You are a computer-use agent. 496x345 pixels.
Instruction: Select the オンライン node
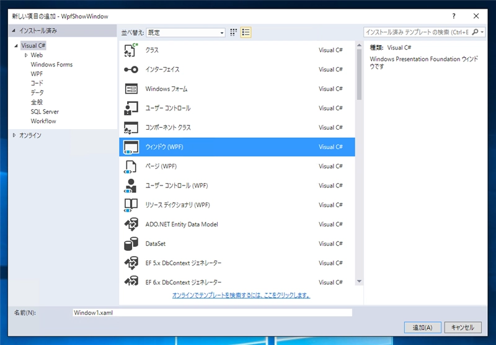pyautogui.click(x=30, y=135)
